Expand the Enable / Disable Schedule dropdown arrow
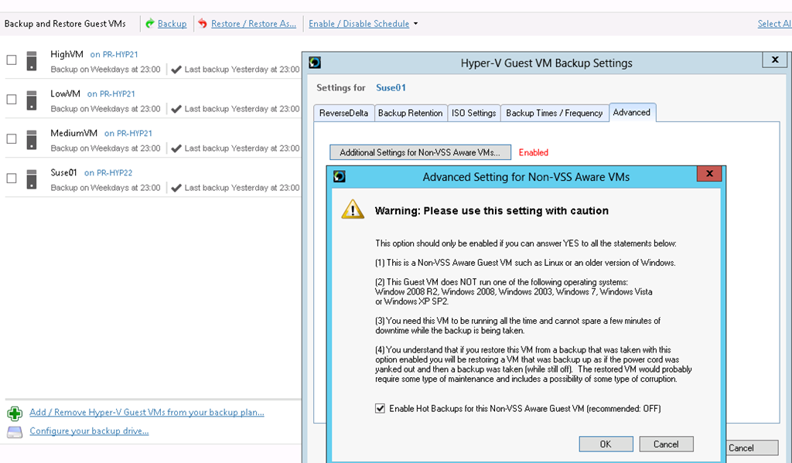The width and height of the screenshot is (792, 463). pos(415,24)
